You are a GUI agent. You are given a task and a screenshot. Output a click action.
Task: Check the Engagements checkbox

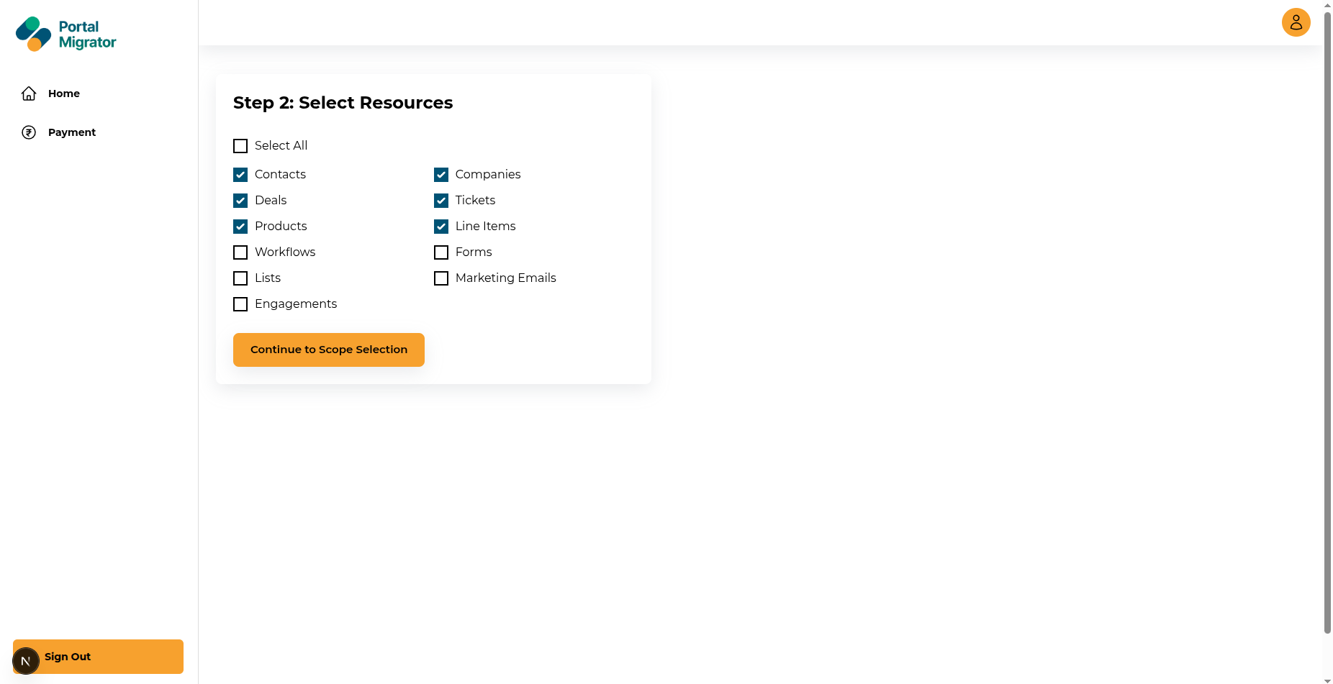pyautogui.click(x=240, y=304)
